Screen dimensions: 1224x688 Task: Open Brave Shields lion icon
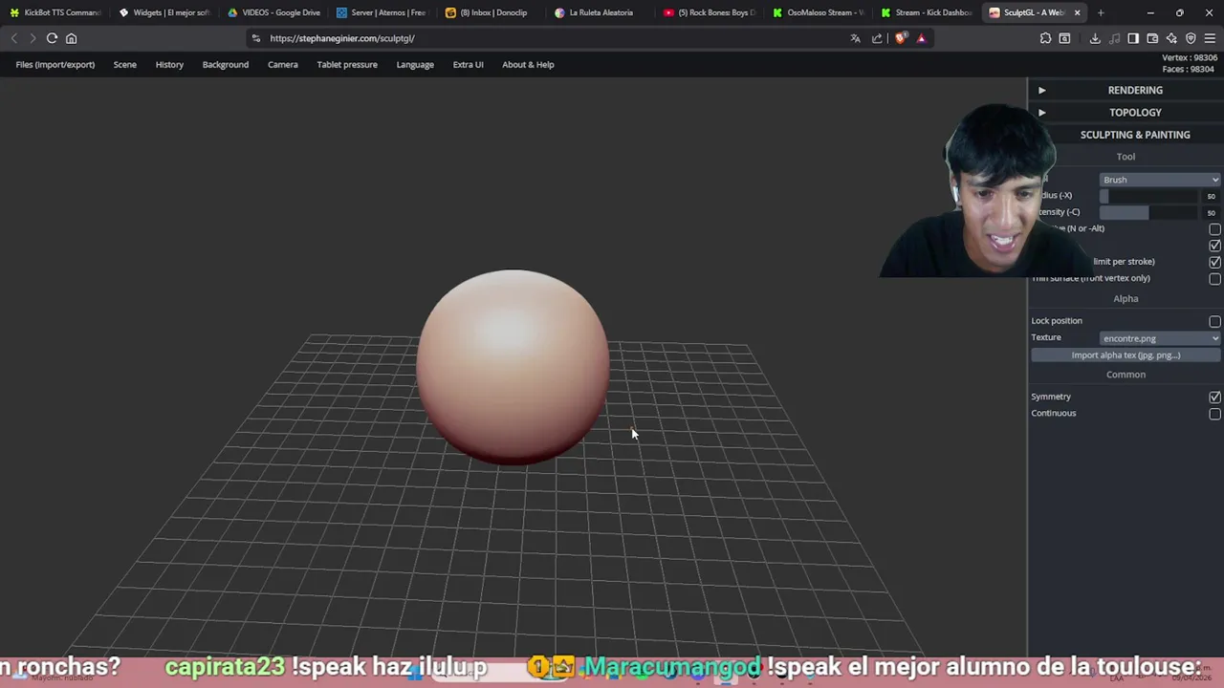click(x=900, y=38)
